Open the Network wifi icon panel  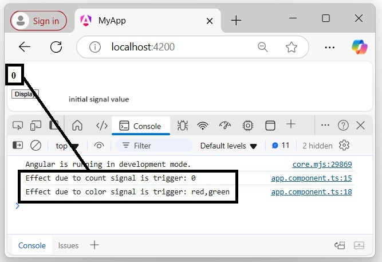[203, 126]
